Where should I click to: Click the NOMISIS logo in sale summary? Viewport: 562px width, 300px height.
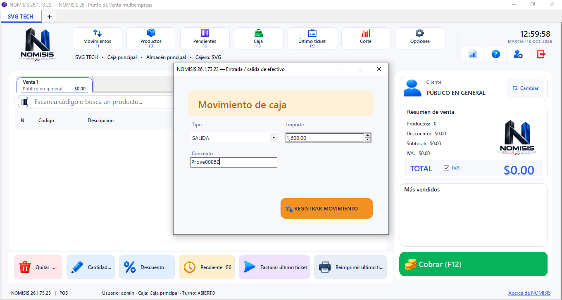click(517, 137)
